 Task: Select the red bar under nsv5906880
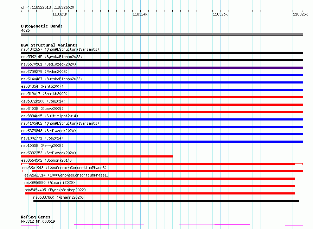[160, 186]
